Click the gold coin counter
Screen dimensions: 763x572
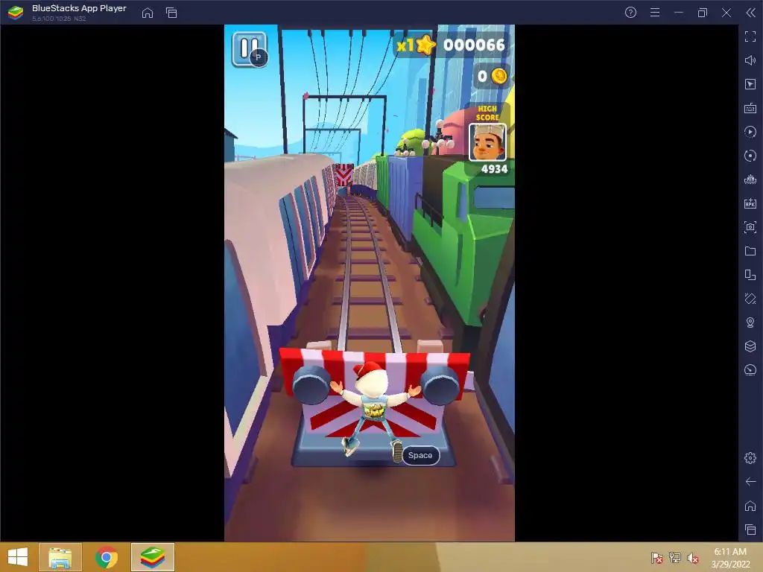click(493, 77)
